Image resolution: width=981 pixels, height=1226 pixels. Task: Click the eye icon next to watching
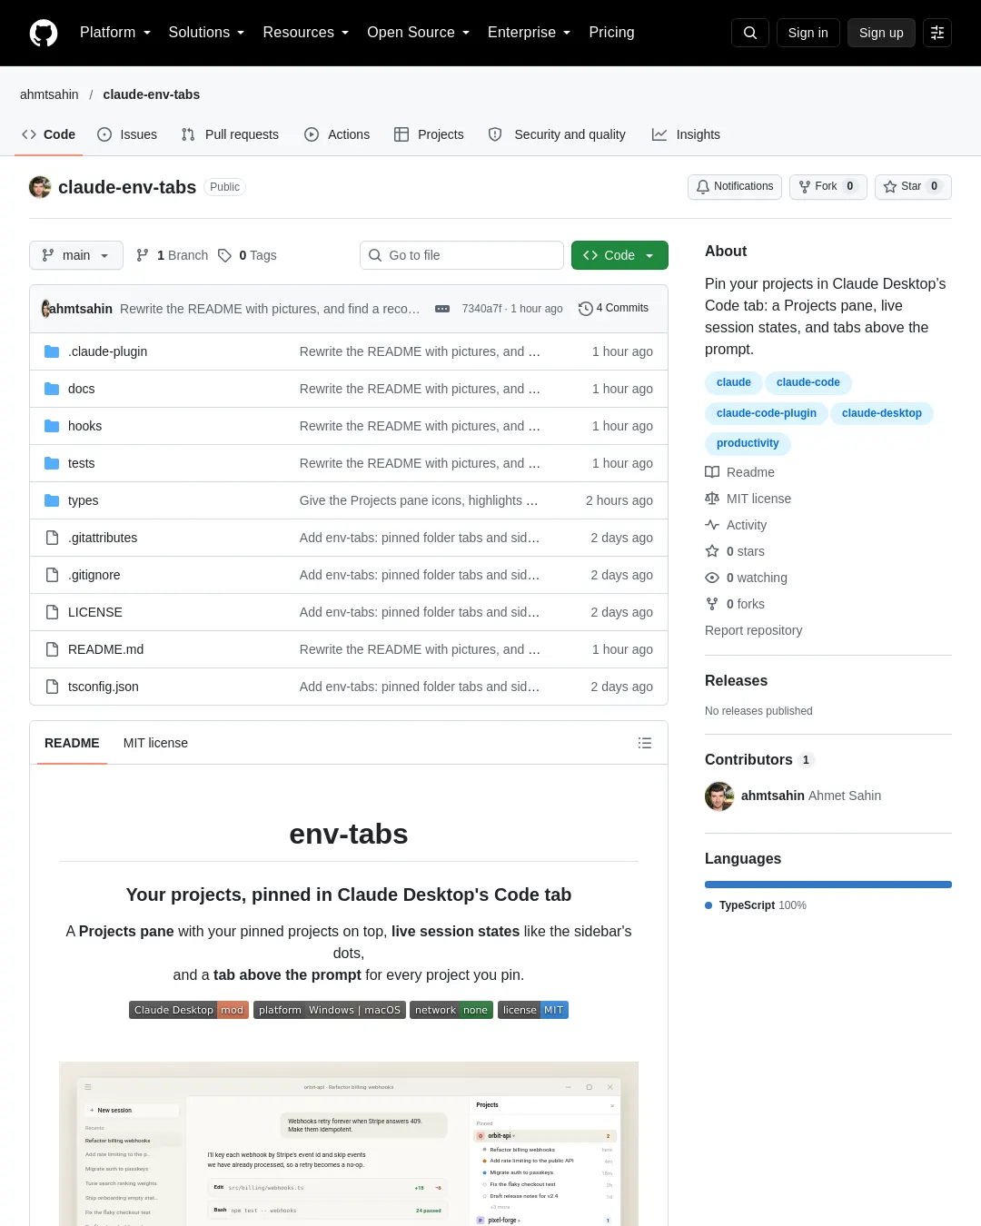click(x=712, y=578)
